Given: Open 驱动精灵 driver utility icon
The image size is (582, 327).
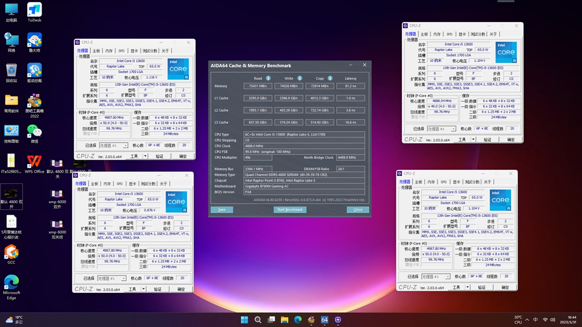Looking at the screenshot, I should [x=35, y=71].
